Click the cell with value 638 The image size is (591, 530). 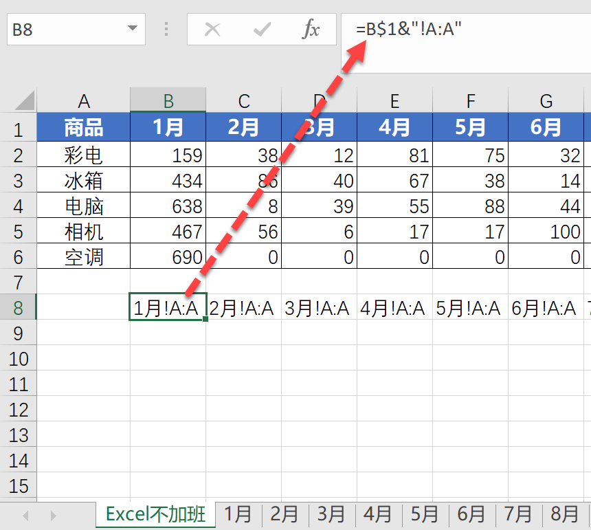pyautogui.click(x=168, y=206)
